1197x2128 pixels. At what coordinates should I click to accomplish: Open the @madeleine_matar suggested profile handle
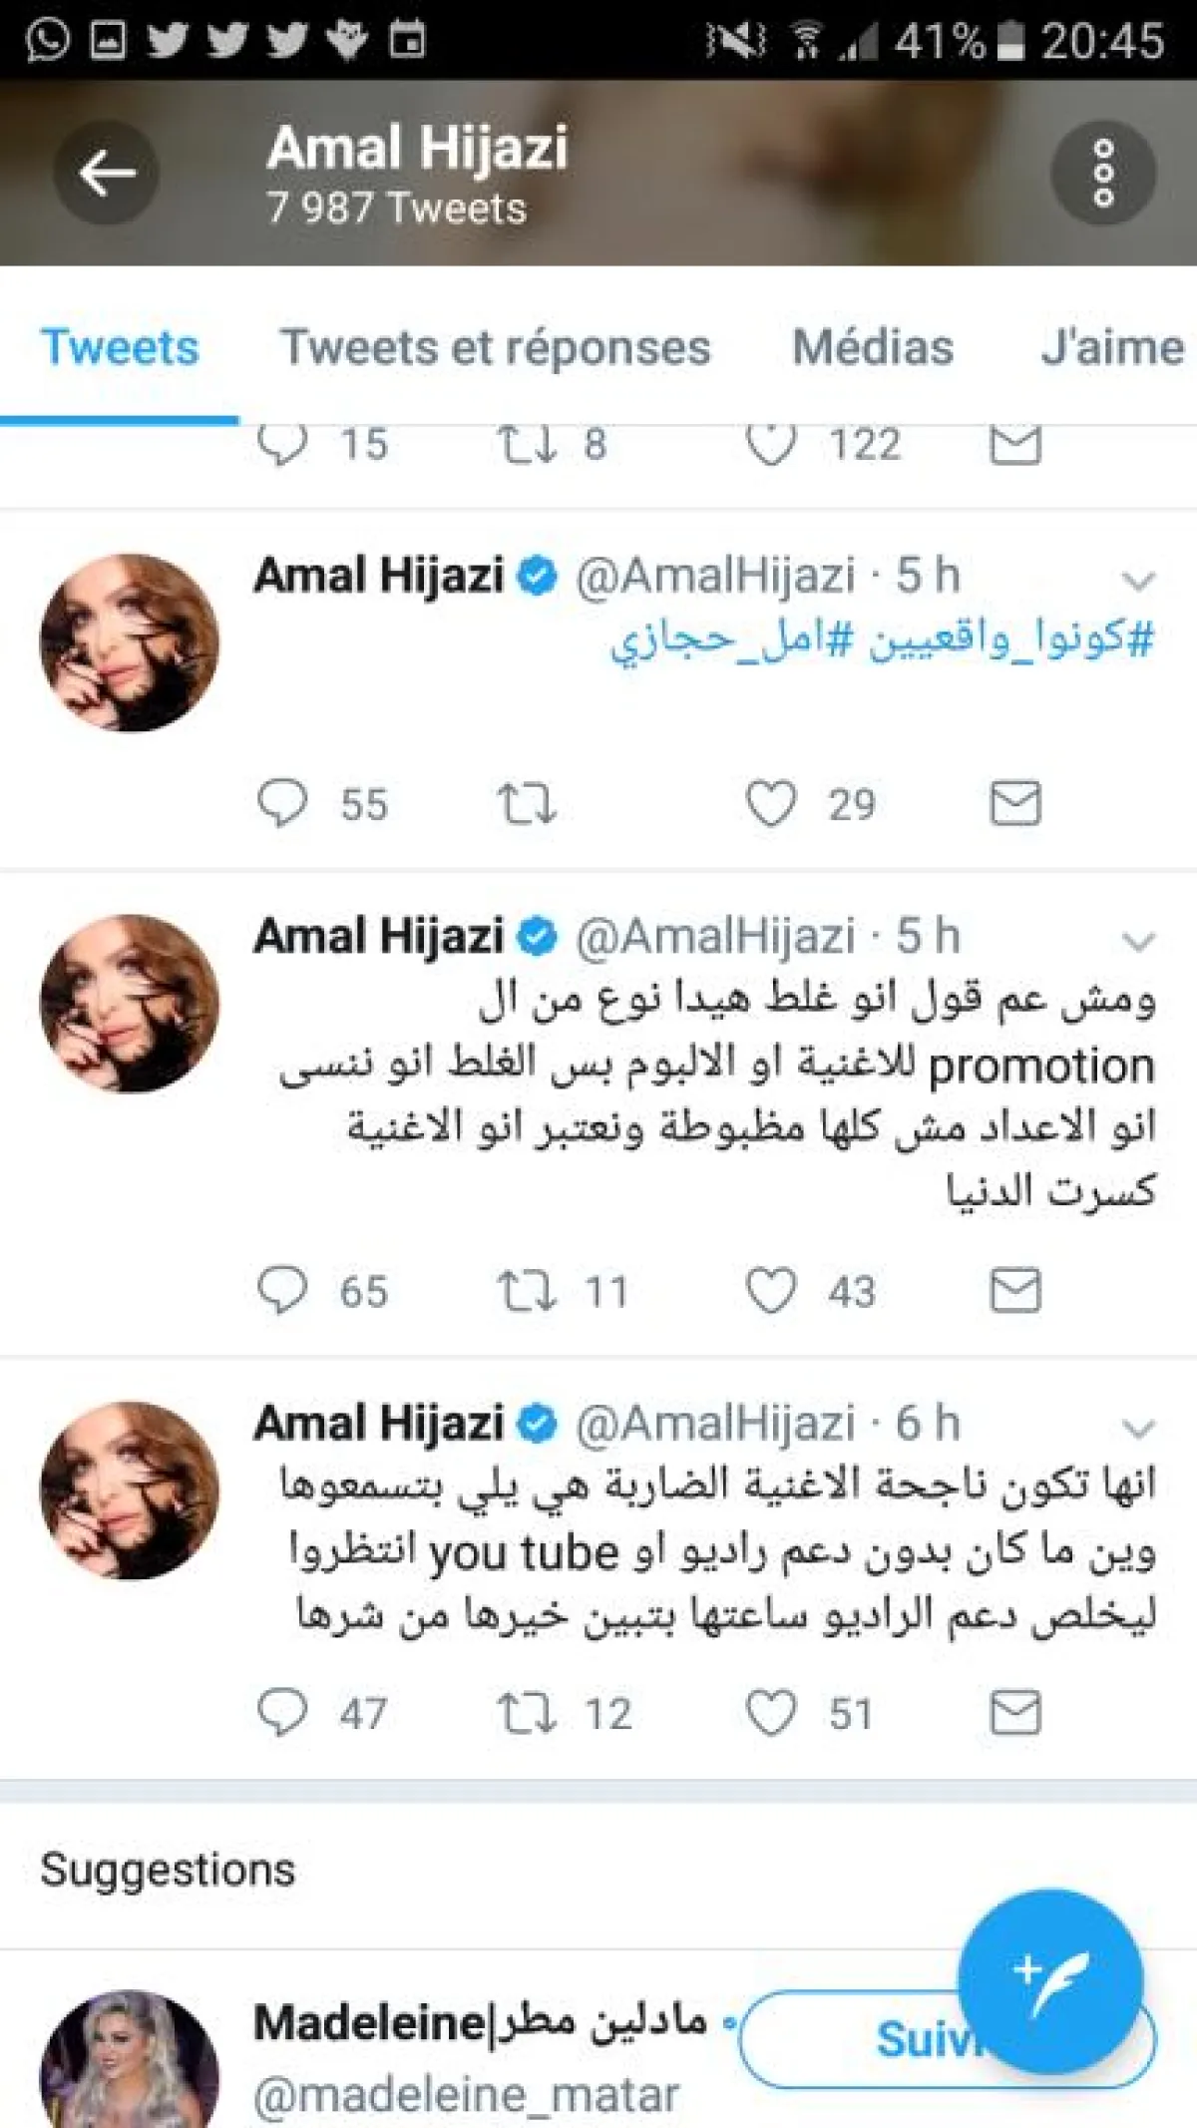point(466,2095)
